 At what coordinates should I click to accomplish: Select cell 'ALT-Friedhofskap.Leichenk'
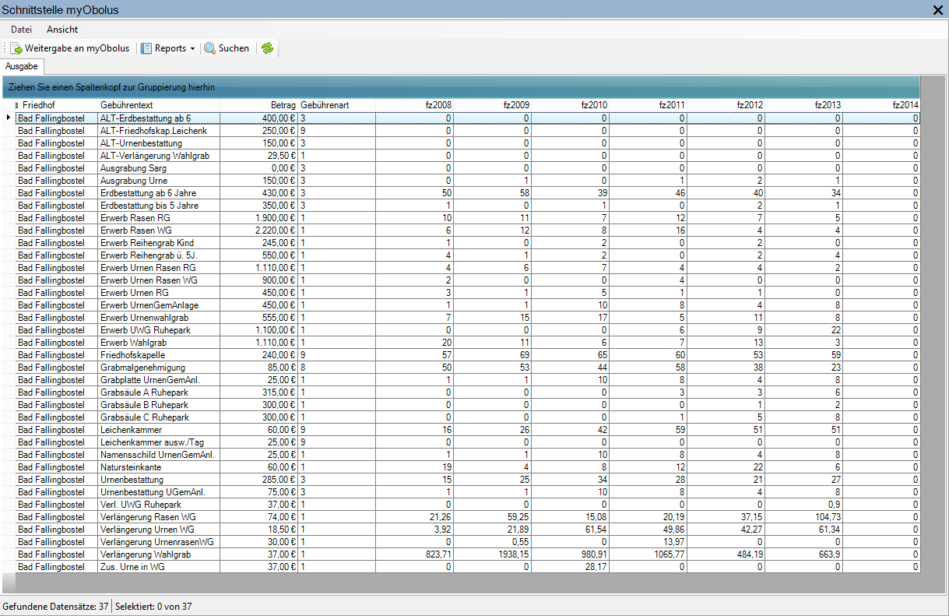tap(159, 131)
